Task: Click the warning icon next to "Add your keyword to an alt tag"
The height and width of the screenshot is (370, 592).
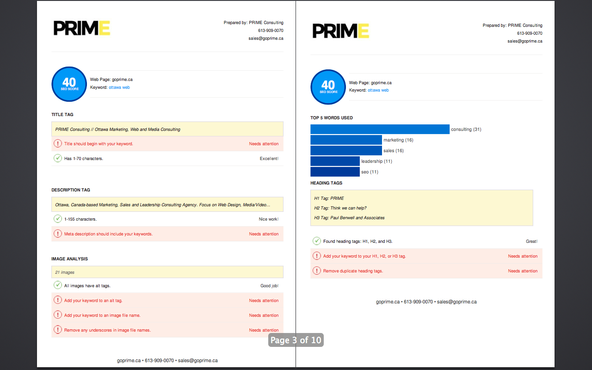Action: click(58, 301)
